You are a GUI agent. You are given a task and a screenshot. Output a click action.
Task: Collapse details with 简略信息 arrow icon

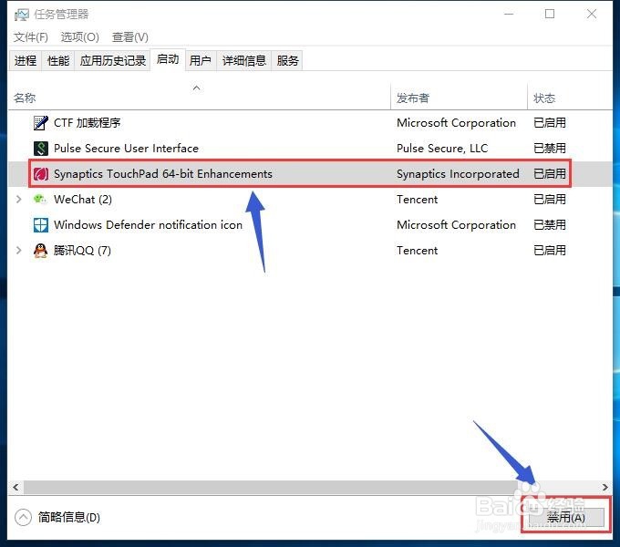click(23, 517)
